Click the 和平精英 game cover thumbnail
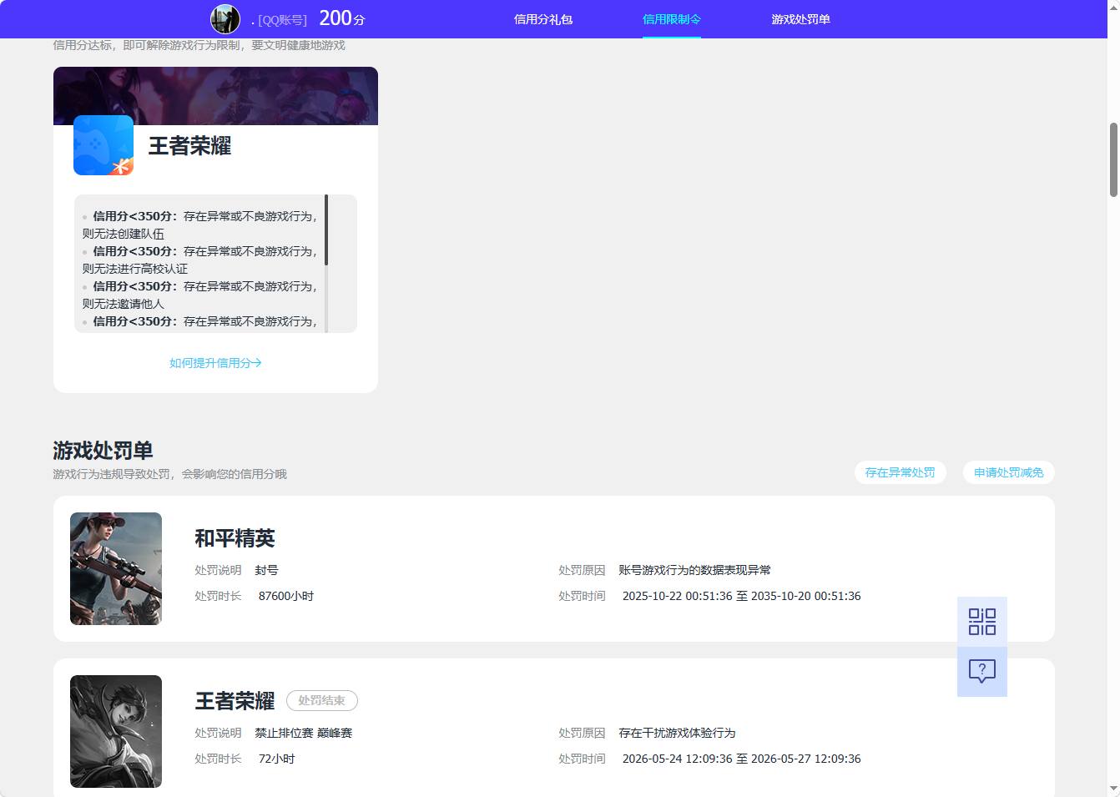This screenshot has width=1120, height=797. point(116,568)
